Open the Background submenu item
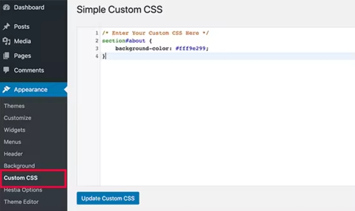This screenshot has width=355, height=211. pyautogui.click(x=19, y=166)
